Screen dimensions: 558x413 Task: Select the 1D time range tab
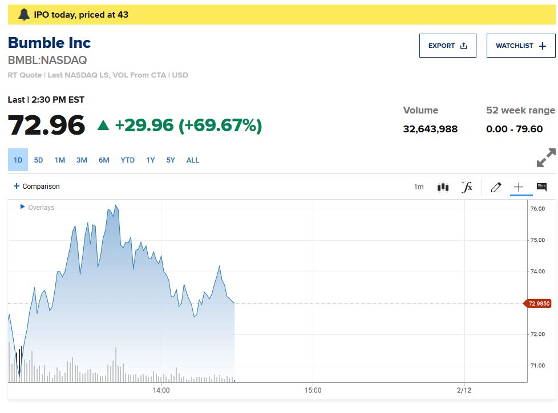click(18, 160)
